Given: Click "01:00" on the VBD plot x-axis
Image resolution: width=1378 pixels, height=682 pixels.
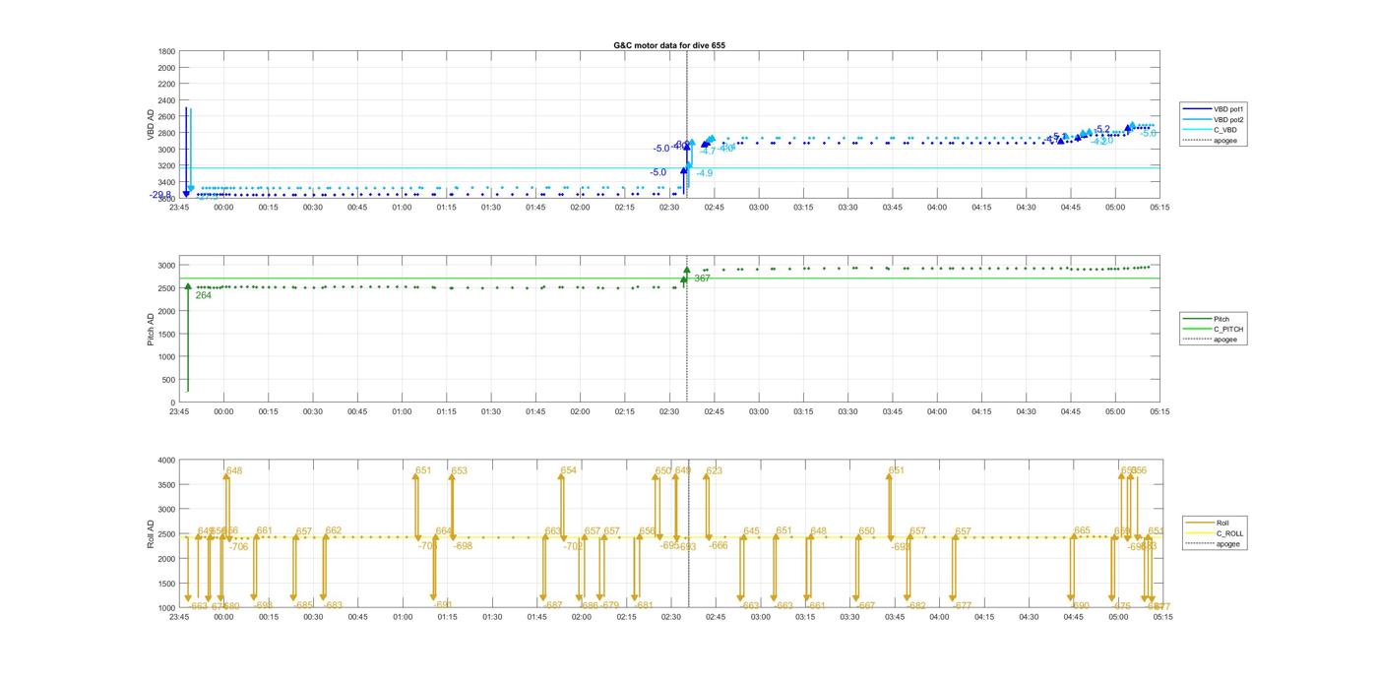Looking at the screenshot, I should click(402, 207).
